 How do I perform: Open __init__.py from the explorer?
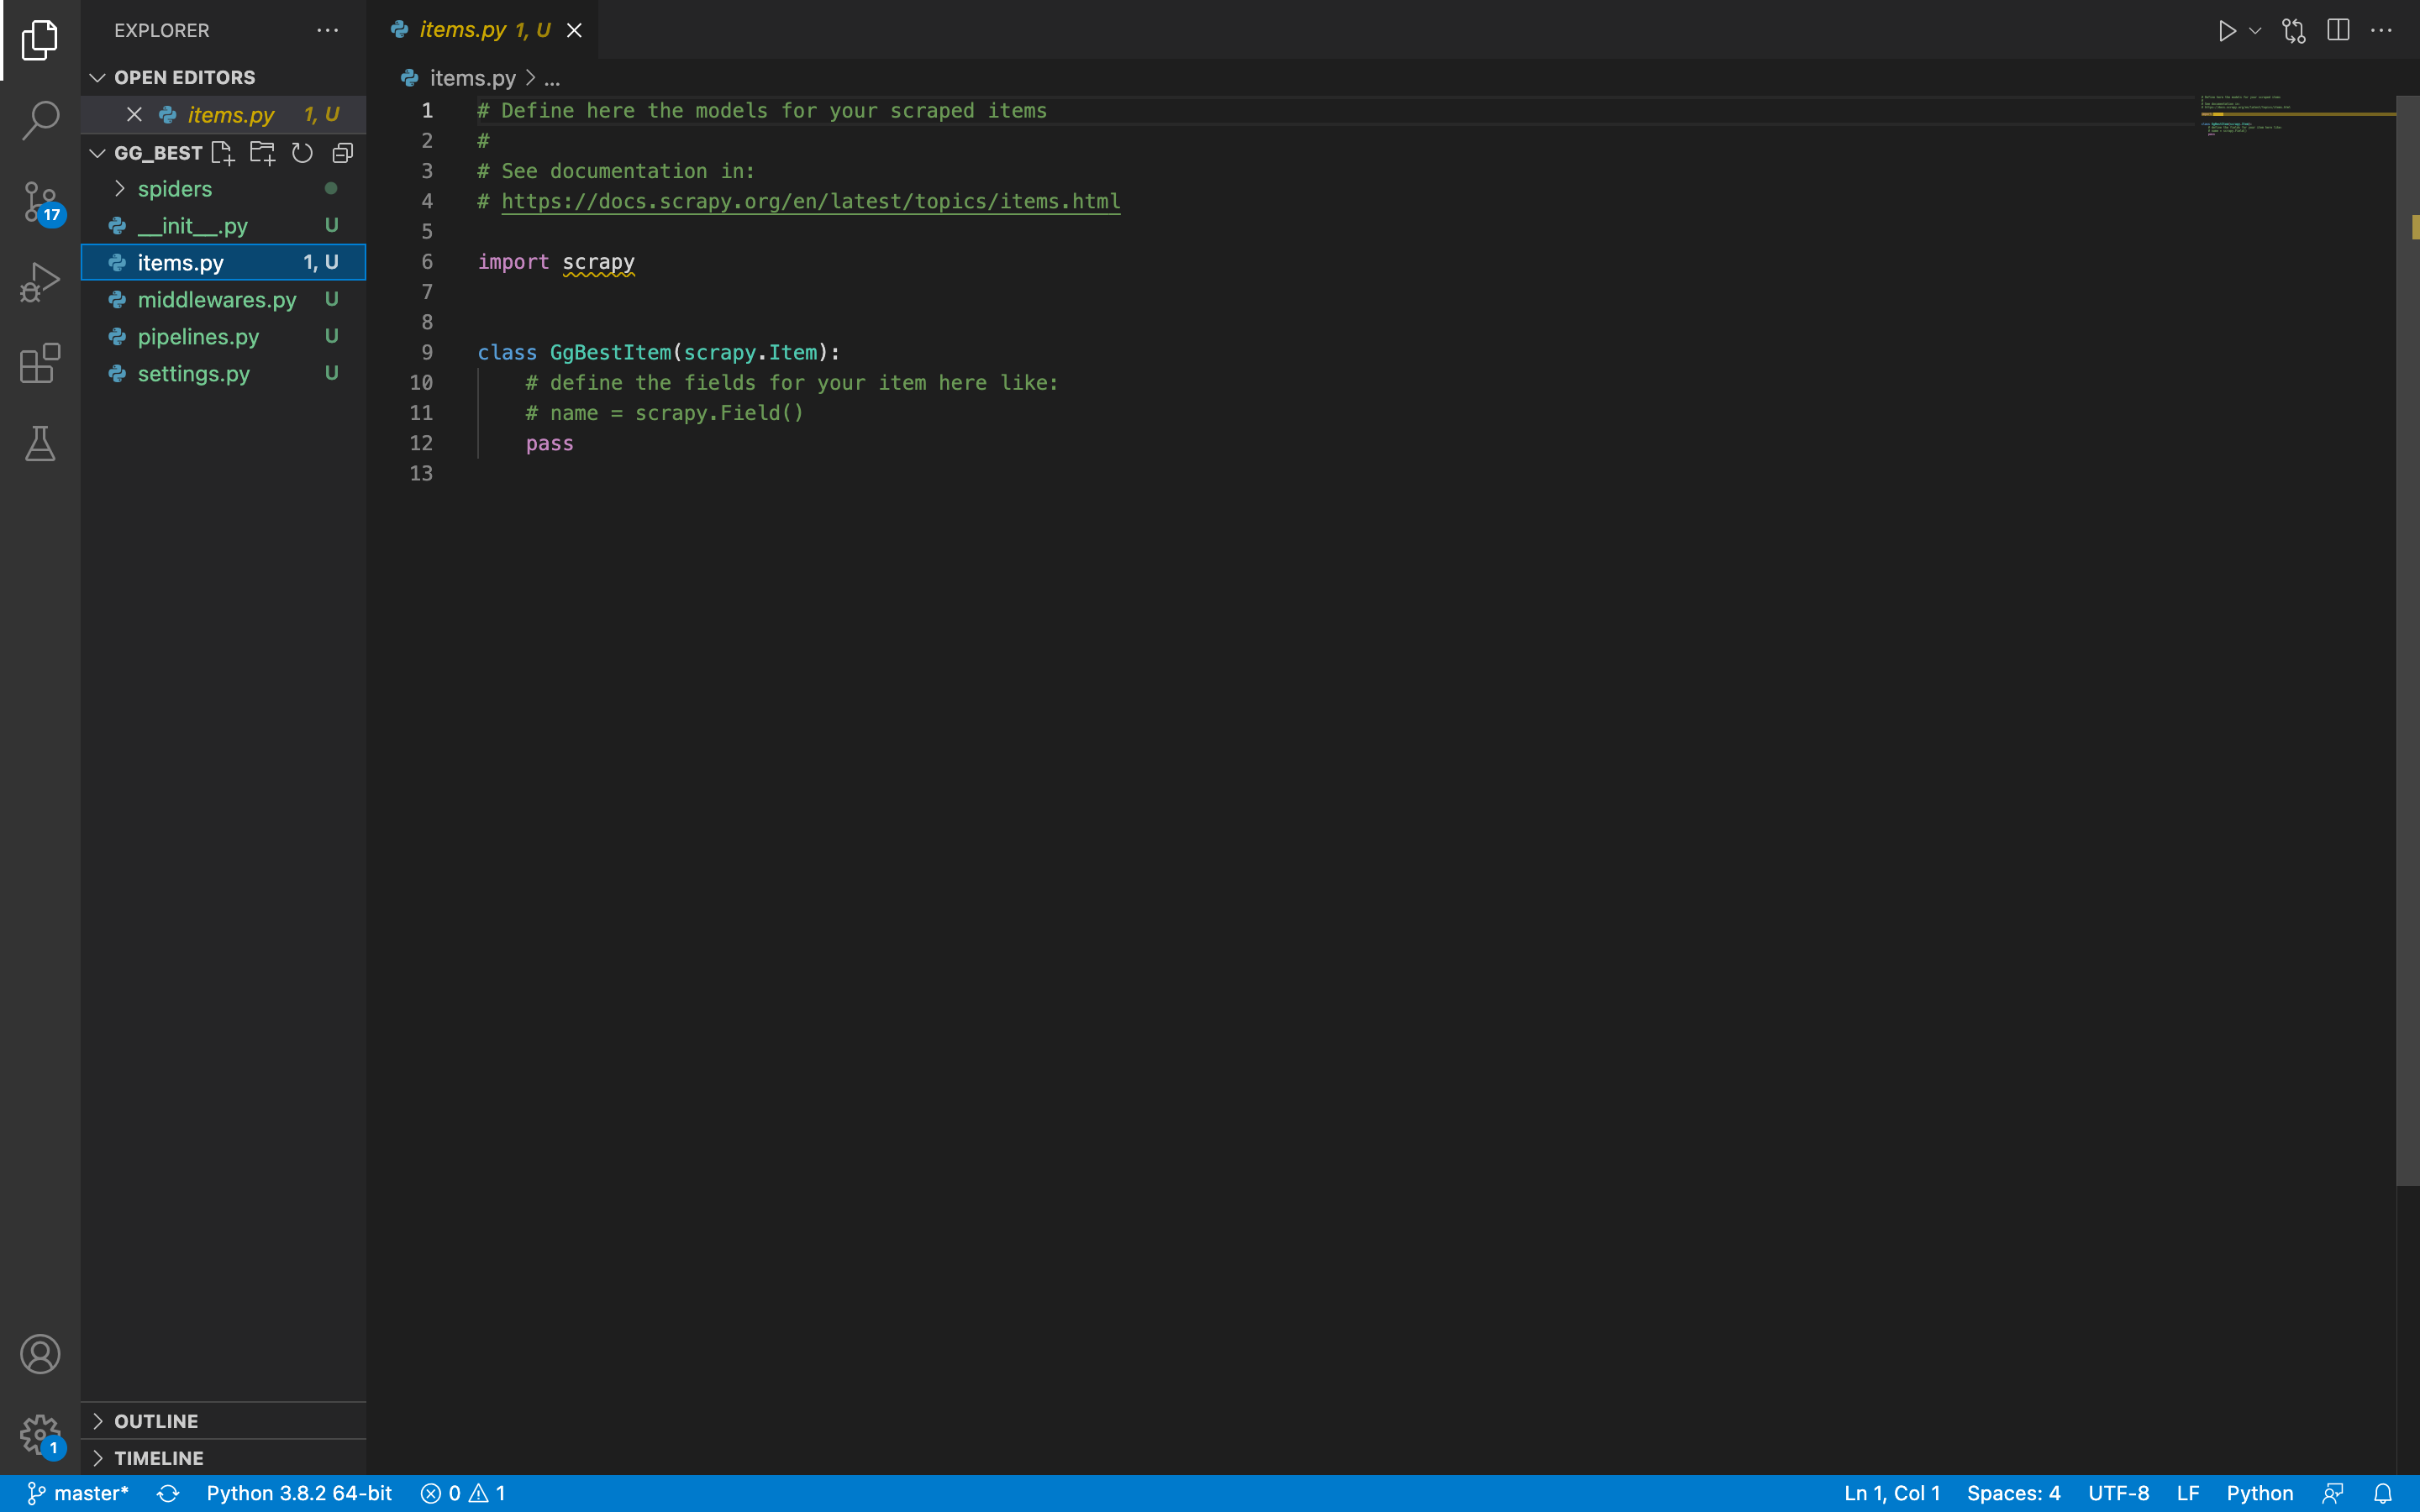(223, 226)
